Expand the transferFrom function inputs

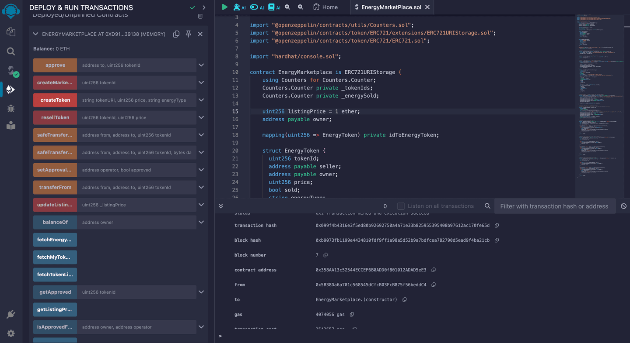pos(201,187)
